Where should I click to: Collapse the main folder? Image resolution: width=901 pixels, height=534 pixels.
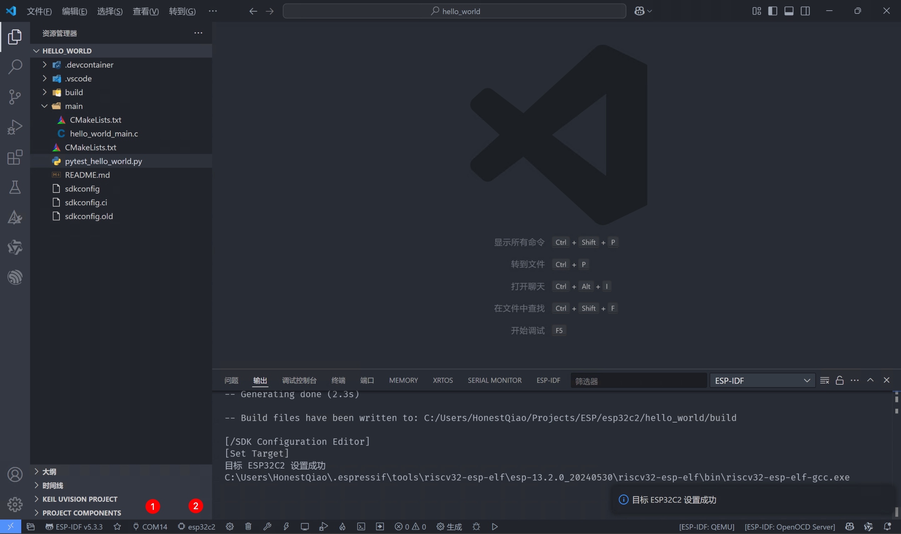74,106
